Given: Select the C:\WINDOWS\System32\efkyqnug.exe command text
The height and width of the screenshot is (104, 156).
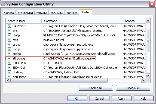Looking at the screenshot, I should [x=69, y=58].
